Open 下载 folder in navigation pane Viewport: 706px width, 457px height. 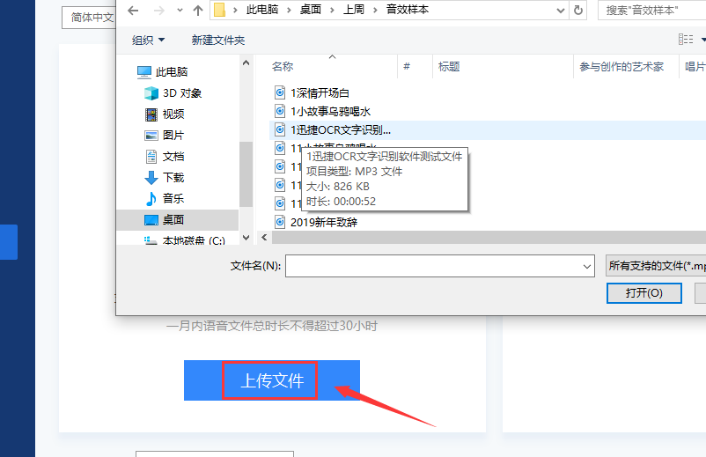click(173, 177)
